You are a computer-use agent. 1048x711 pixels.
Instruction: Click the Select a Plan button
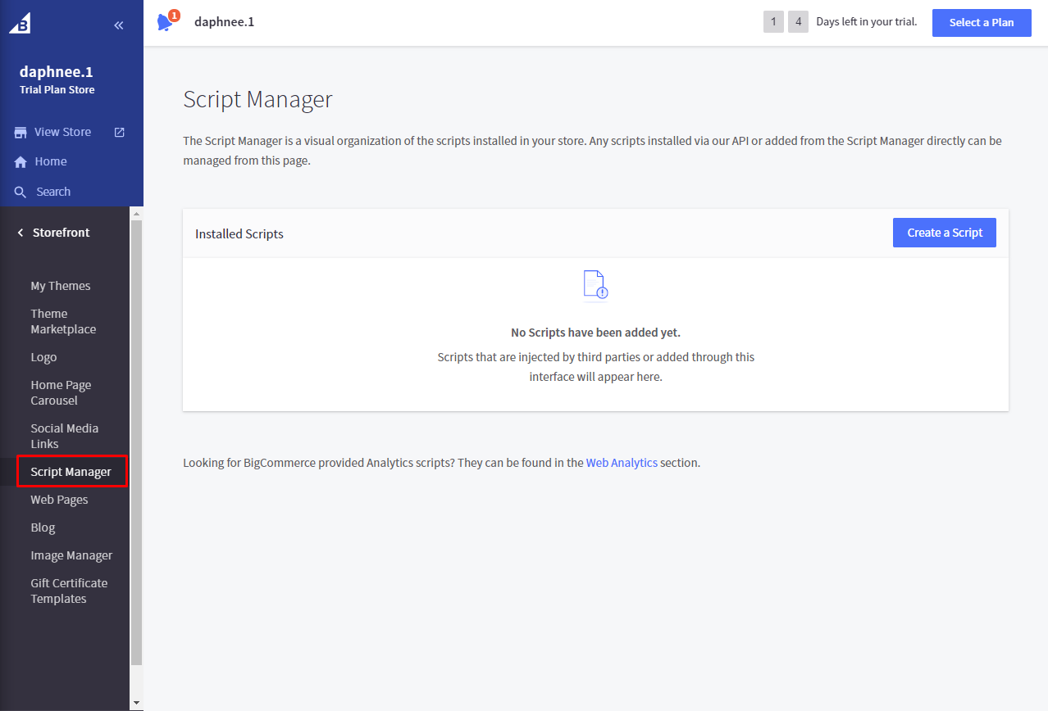(x=982, y=22)
